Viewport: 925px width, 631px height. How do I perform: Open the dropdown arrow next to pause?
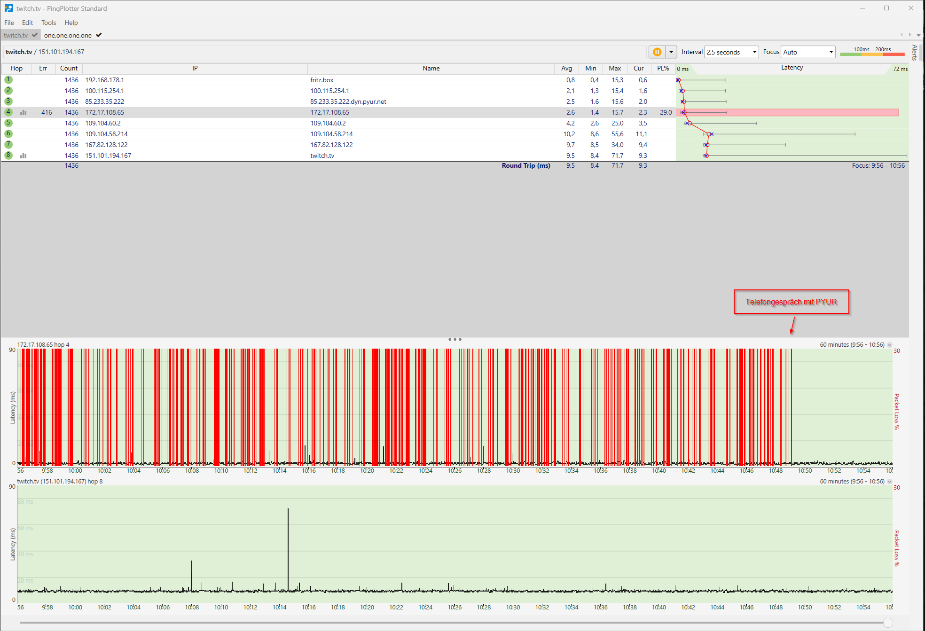pyautogui.click(x=671, y=52)
